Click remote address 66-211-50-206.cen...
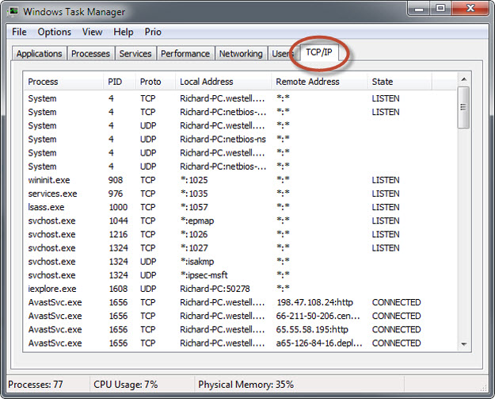Screen dimensions: 495x399 (318, 316)
